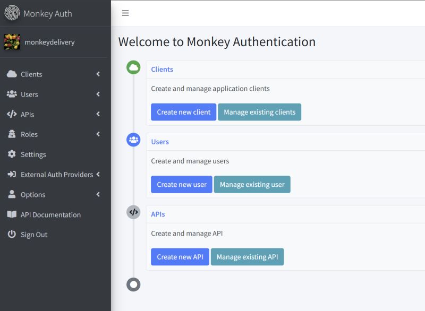Click the blue users circle on the timeline
Screen dimensions: 425x311
[133, 140]
